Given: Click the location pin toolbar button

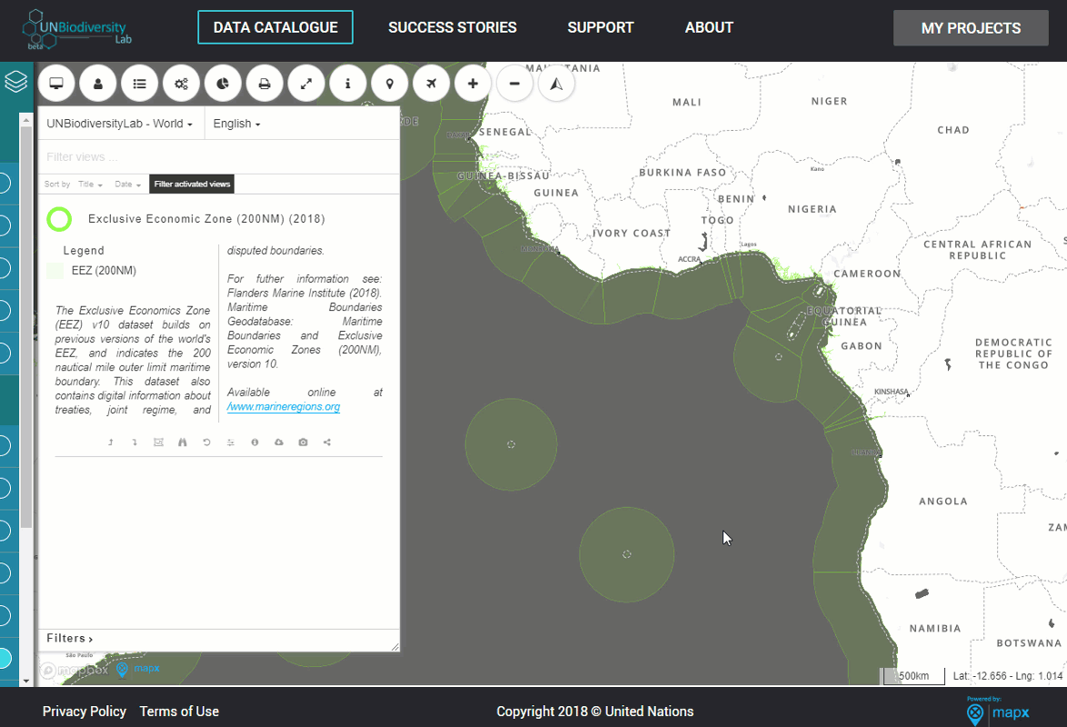Looking at the screenshot, I should (389, 84).
